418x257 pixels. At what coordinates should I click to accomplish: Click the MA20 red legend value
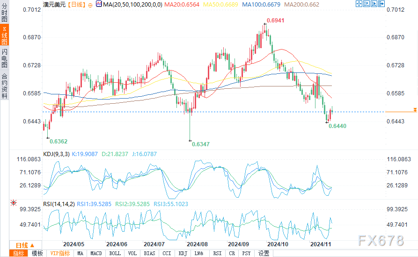[x=182, y=5]
